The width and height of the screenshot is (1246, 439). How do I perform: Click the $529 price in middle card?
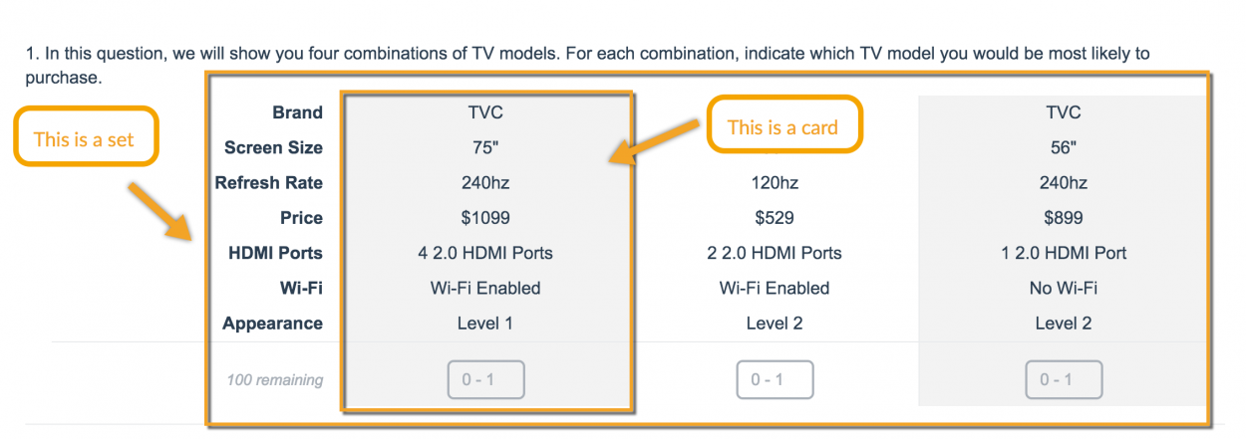pos(775,218)
